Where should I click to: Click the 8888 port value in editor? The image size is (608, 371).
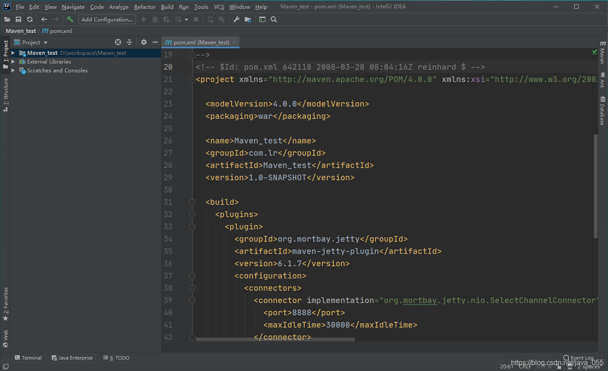coord(302,313)
